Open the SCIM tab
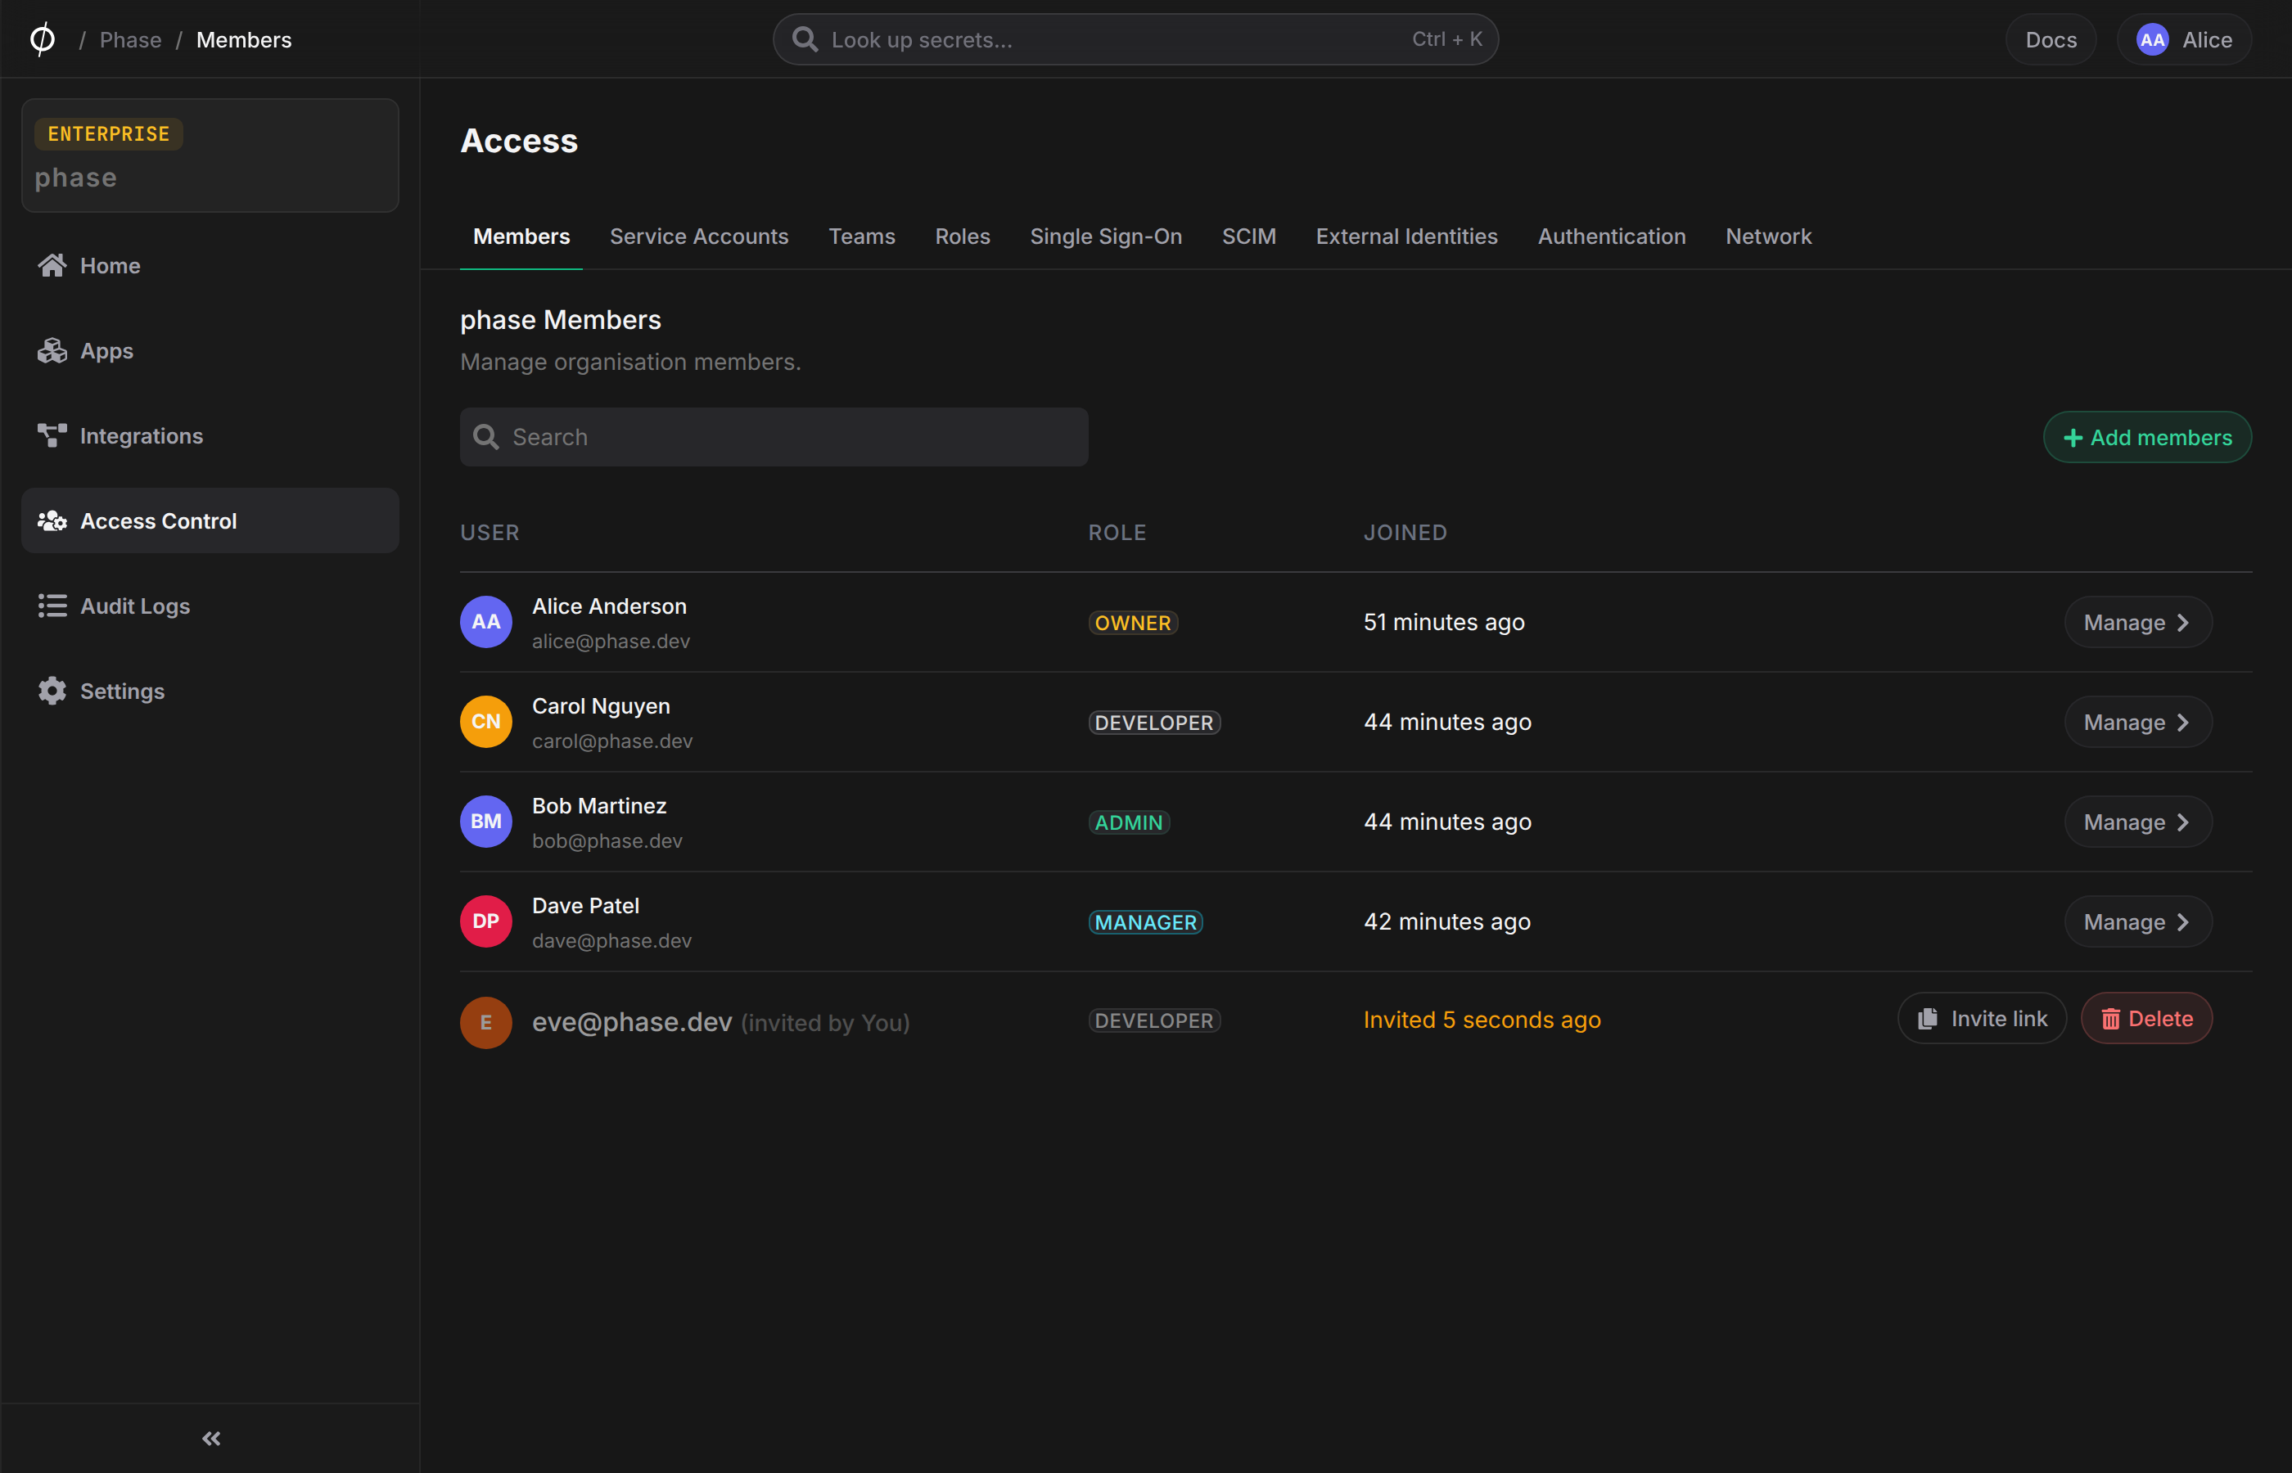This screenshot has width=2292, height=1473. 1248,236
